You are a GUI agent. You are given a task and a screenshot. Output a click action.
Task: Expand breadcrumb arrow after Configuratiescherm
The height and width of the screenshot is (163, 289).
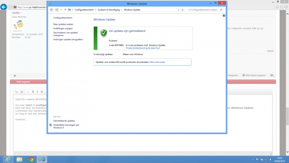pos(96,10)
